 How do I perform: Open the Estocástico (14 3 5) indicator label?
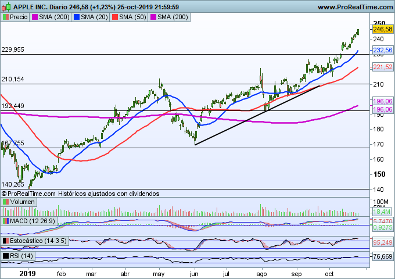tap(34, 241)
